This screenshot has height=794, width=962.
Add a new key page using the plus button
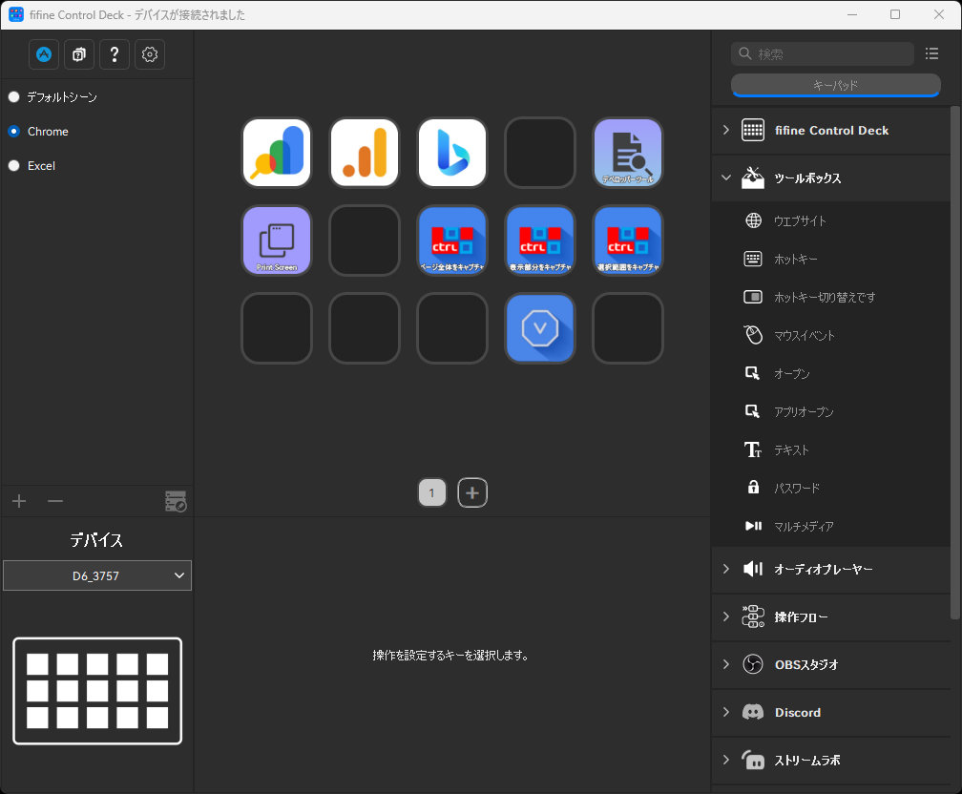(471, 492)
